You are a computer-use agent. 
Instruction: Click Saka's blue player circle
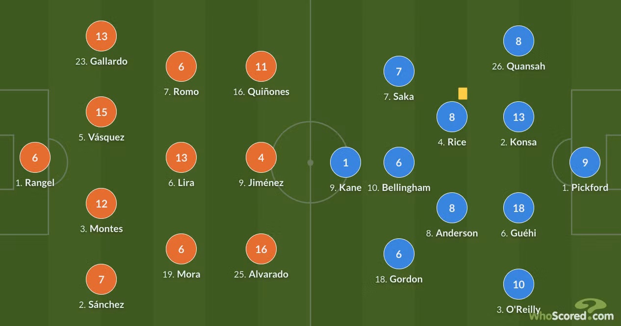(399, 71)
